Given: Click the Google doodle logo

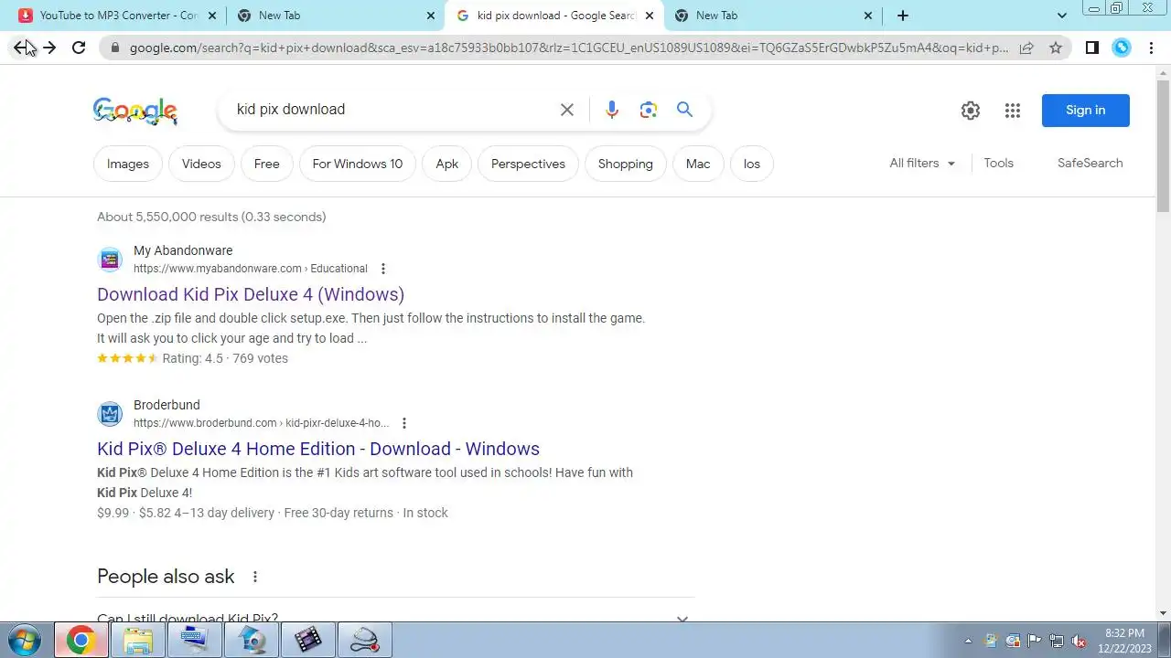Looking at the screenshot, I should [135, 111].
